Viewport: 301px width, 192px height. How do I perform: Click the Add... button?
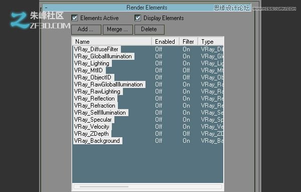pyautogui.click(x=86, y=30)
